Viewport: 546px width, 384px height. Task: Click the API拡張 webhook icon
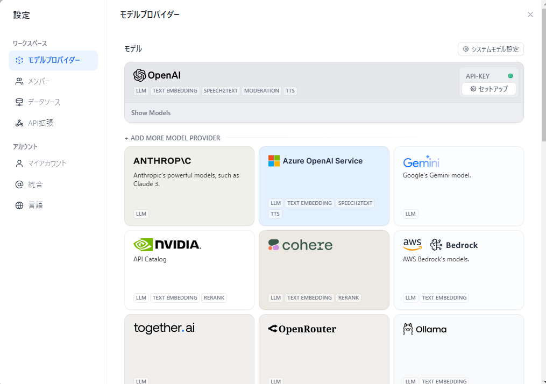pos(19,123)
